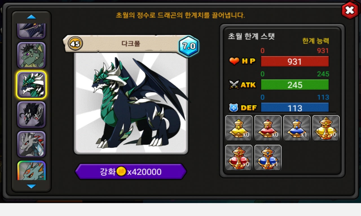Click the large red essence potion

[239, 157]
